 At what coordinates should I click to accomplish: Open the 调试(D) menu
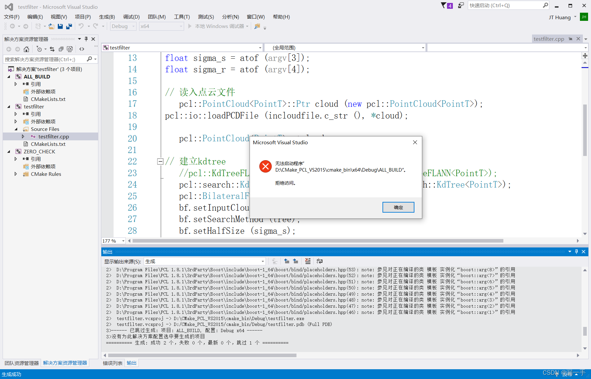131,17
